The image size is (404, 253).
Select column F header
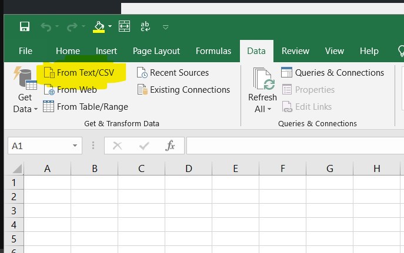coord(283,168)
